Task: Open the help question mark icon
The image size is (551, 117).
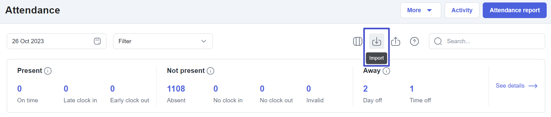Action: coord(414,41)
